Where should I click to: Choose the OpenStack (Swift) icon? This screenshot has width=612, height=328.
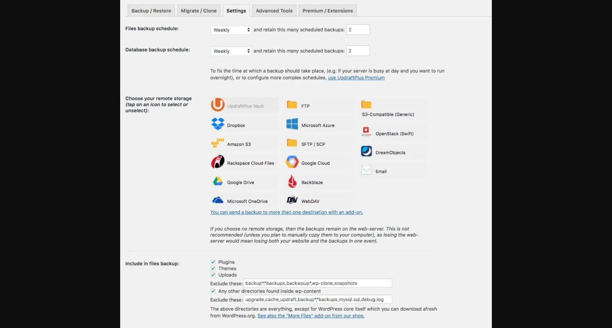click(x=366, y=132)
